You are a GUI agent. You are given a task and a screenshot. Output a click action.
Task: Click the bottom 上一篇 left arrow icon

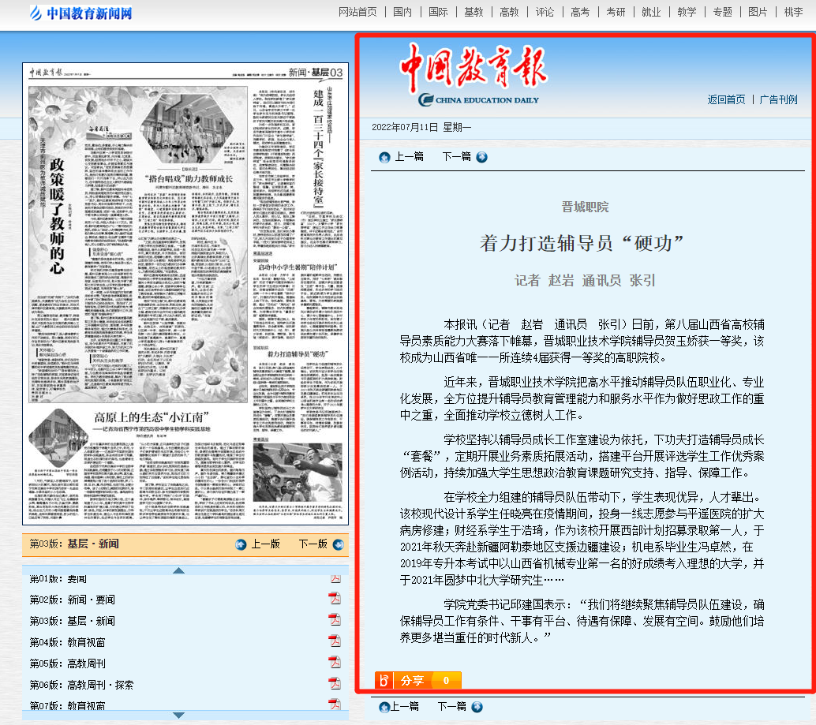[x=384, y=707]
